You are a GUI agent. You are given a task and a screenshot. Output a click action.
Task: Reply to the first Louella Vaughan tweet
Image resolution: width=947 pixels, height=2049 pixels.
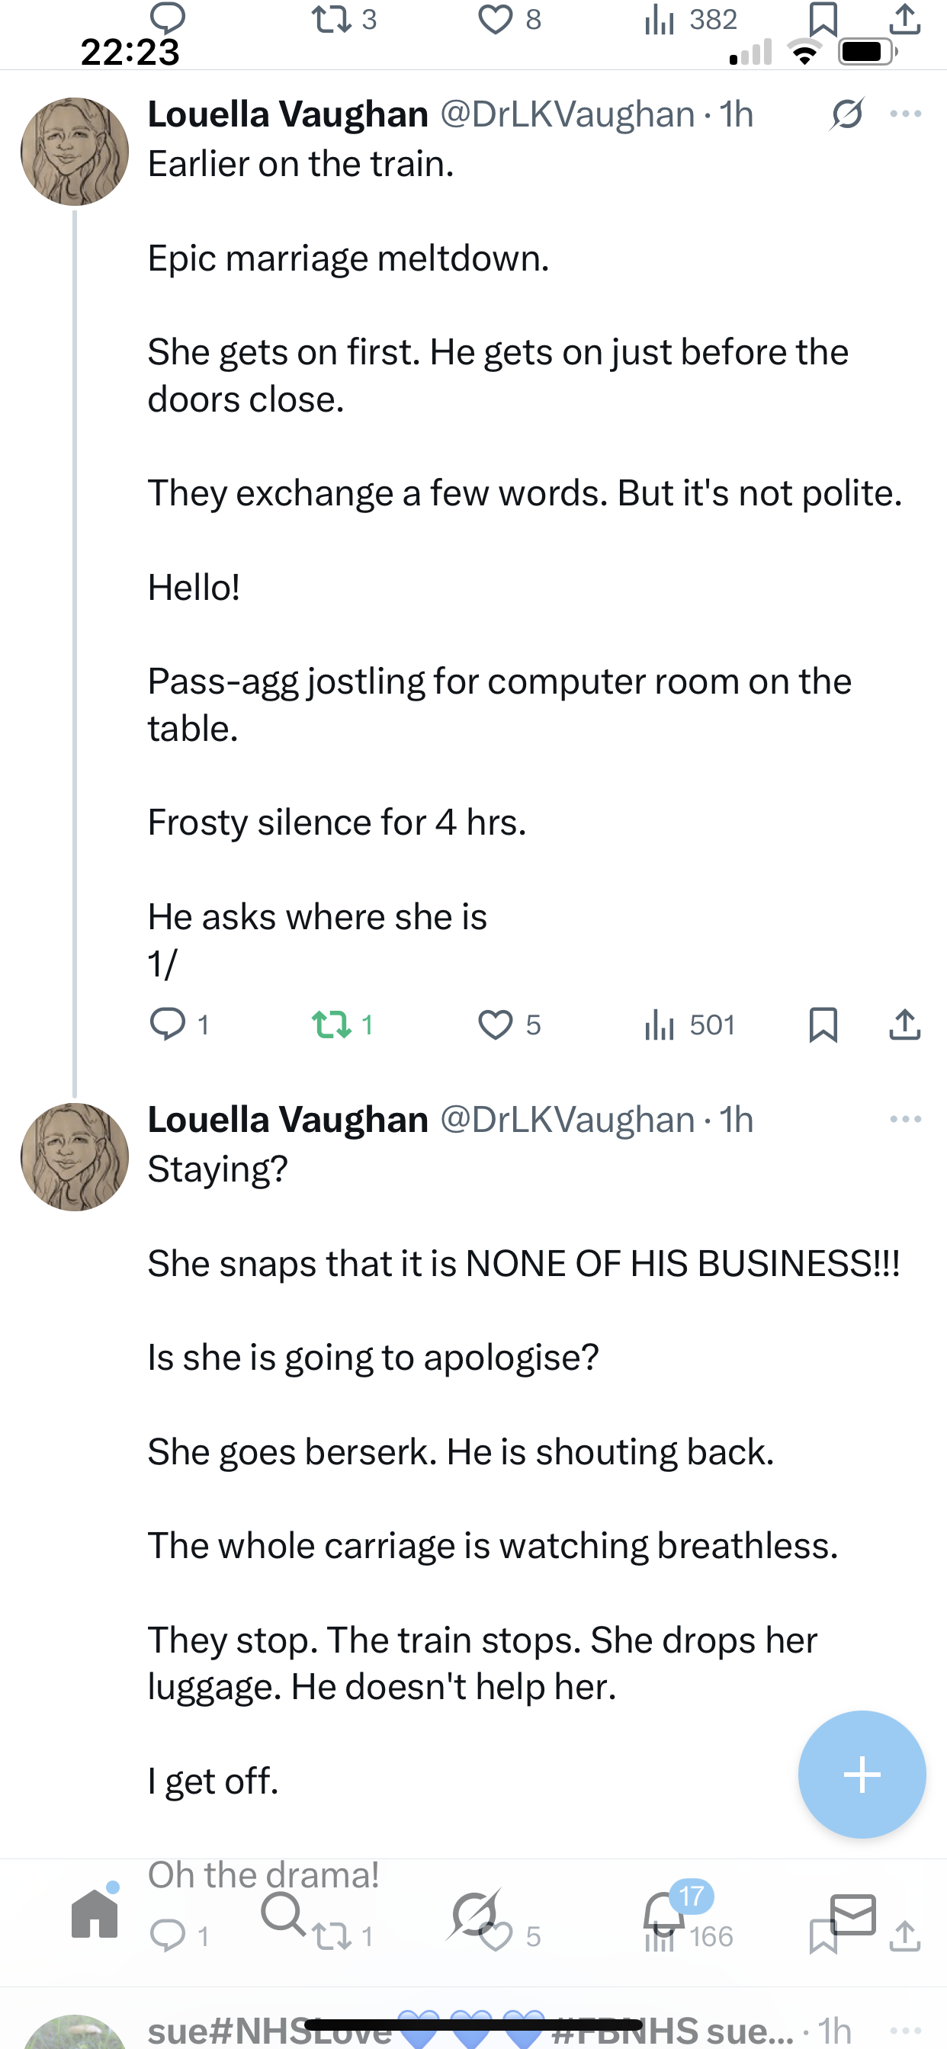(x=168, y=1024)
